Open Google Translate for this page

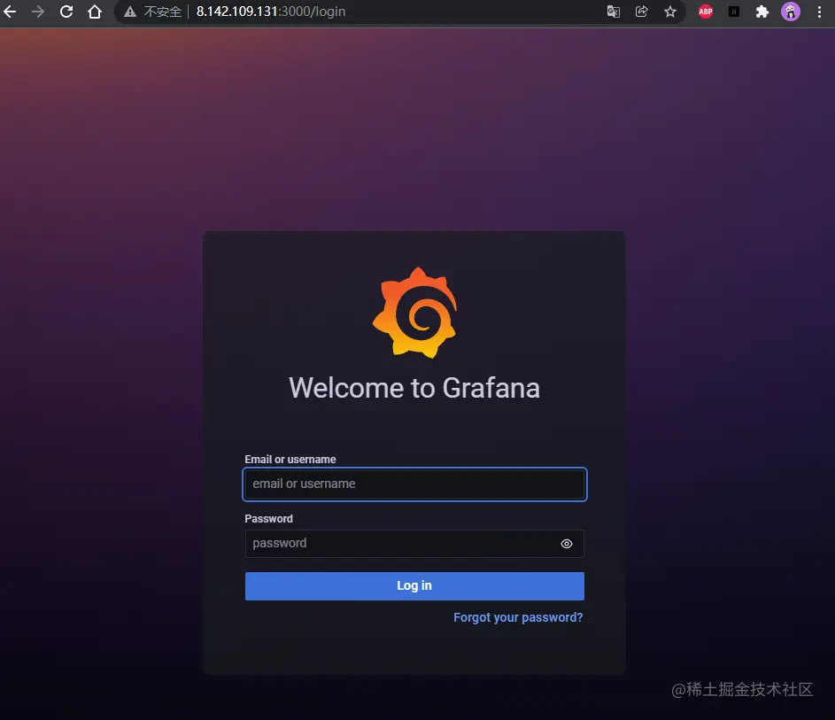point(613,12)
